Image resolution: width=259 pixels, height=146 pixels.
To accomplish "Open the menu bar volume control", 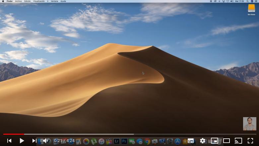I will 232,1.
